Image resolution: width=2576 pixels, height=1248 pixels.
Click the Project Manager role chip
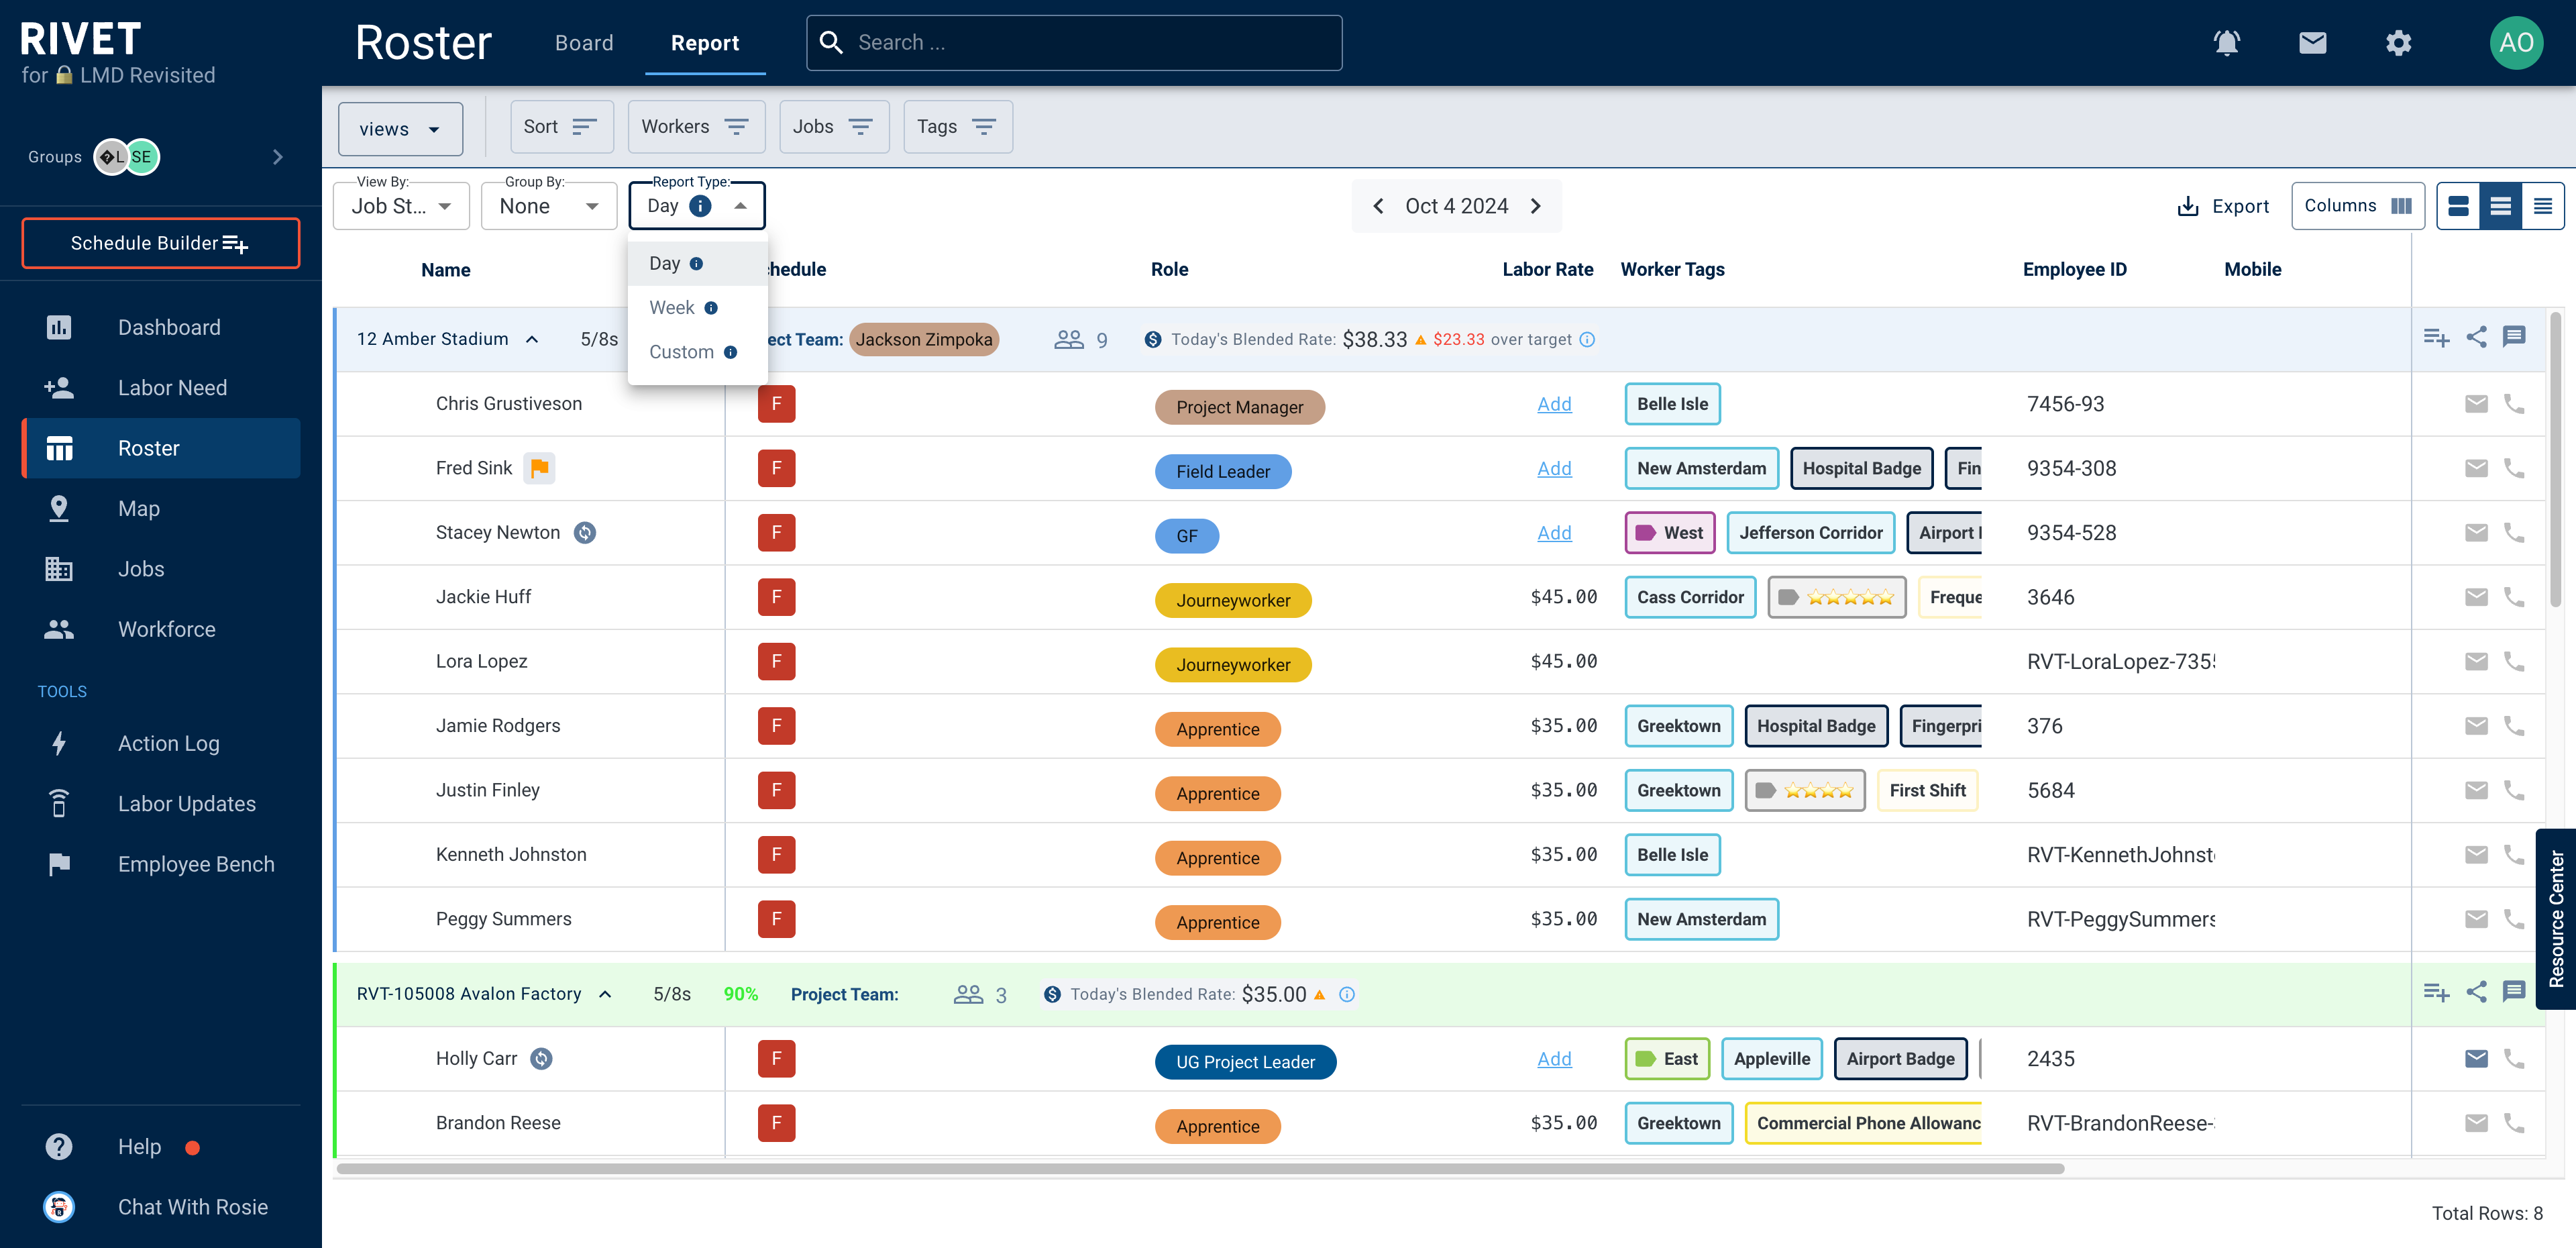click(1239, 407)
